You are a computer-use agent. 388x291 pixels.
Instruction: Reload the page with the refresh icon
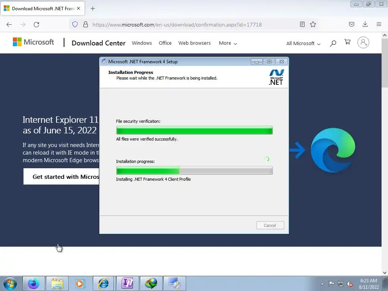(36, 25)
